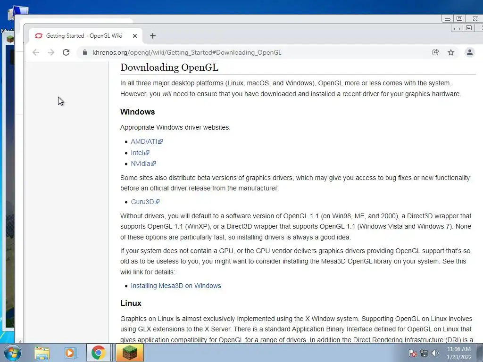This screenshot has height=362, width=483.
Task: Minimize the front Chrome window
Action: (x=457, y=28)
